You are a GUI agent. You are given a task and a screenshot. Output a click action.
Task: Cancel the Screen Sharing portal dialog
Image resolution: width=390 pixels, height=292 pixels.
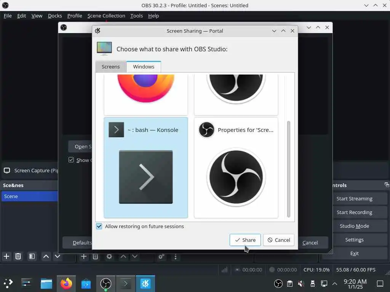click(x=278, y=240)
